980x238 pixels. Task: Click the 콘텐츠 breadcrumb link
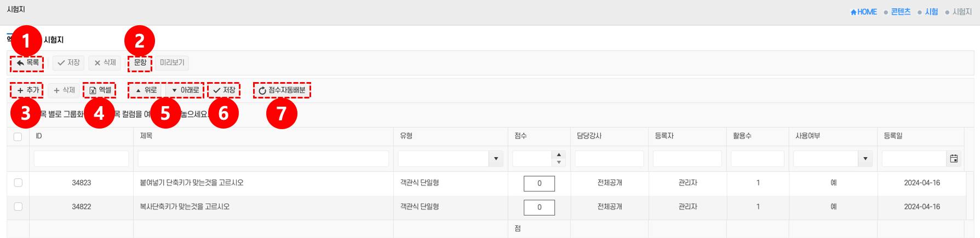click(x=901, y=12)
